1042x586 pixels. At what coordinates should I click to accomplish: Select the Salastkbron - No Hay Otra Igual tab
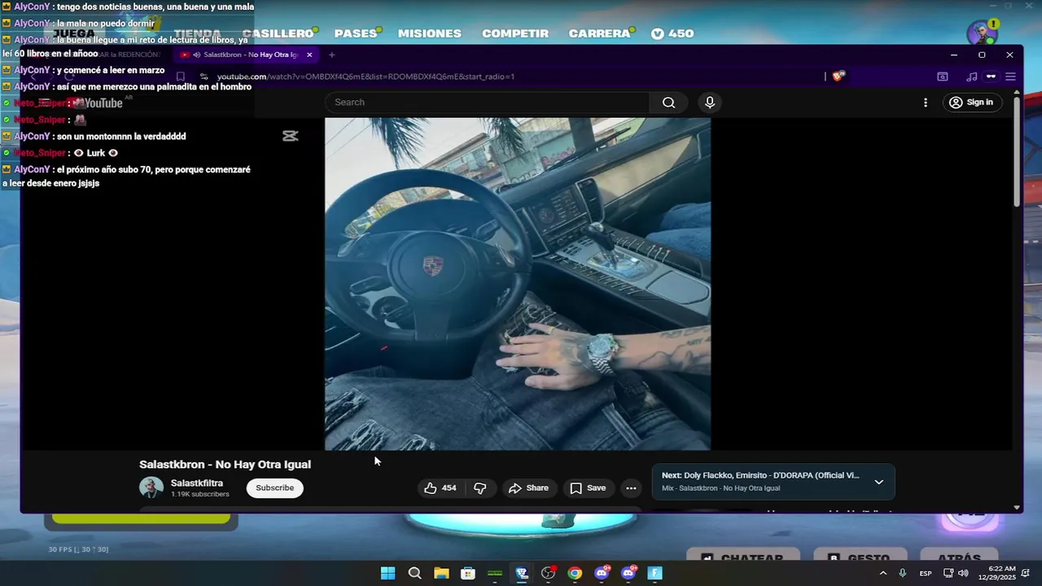(245, 55)
